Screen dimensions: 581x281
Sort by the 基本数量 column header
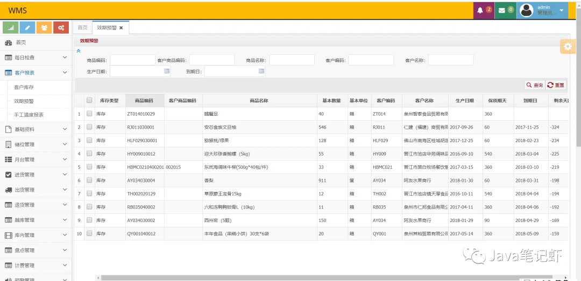pos(331,100)
